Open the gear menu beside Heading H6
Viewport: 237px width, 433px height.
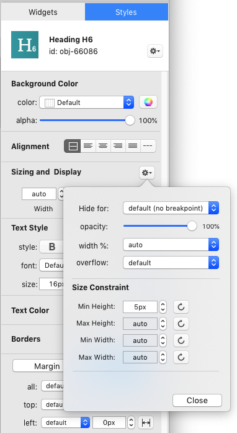154,51
